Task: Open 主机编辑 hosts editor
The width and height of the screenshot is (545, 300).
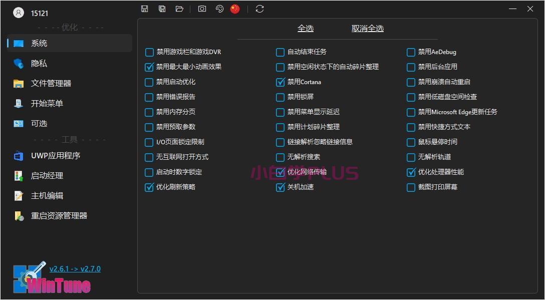Action: [70, 196]
